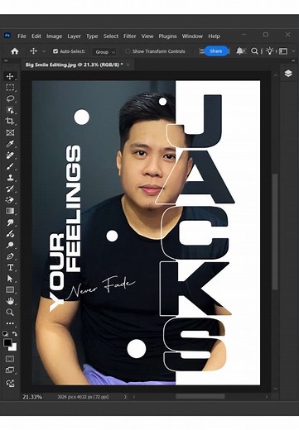Open the Discover lightbulb panel
The height and width of the screenshot is (430, 299).
pyautogui.click(x=269, y=51)
